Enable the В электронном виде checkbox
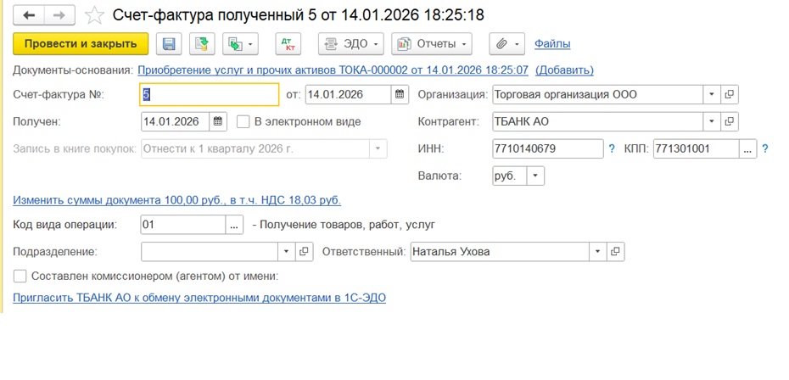789x380 pixels. [243, 121]
